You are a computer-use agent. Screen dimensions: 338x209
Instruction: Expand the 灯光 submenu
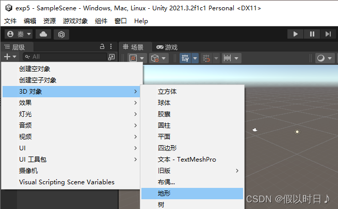(71, 114)
